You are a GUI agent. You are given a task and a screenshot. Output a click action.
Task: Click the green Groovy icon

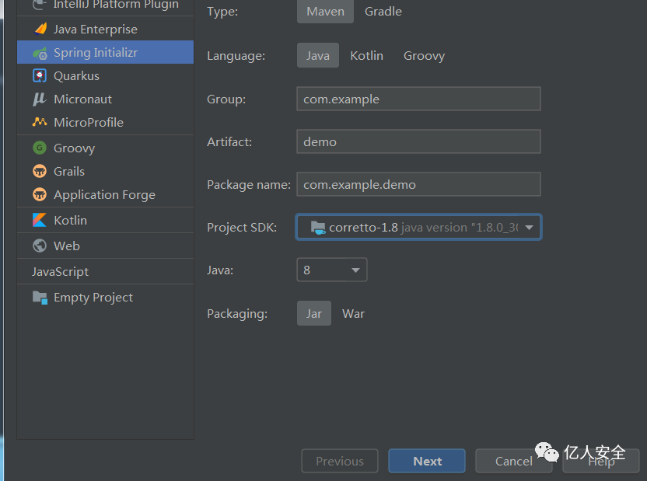click(x=40, y=148)
